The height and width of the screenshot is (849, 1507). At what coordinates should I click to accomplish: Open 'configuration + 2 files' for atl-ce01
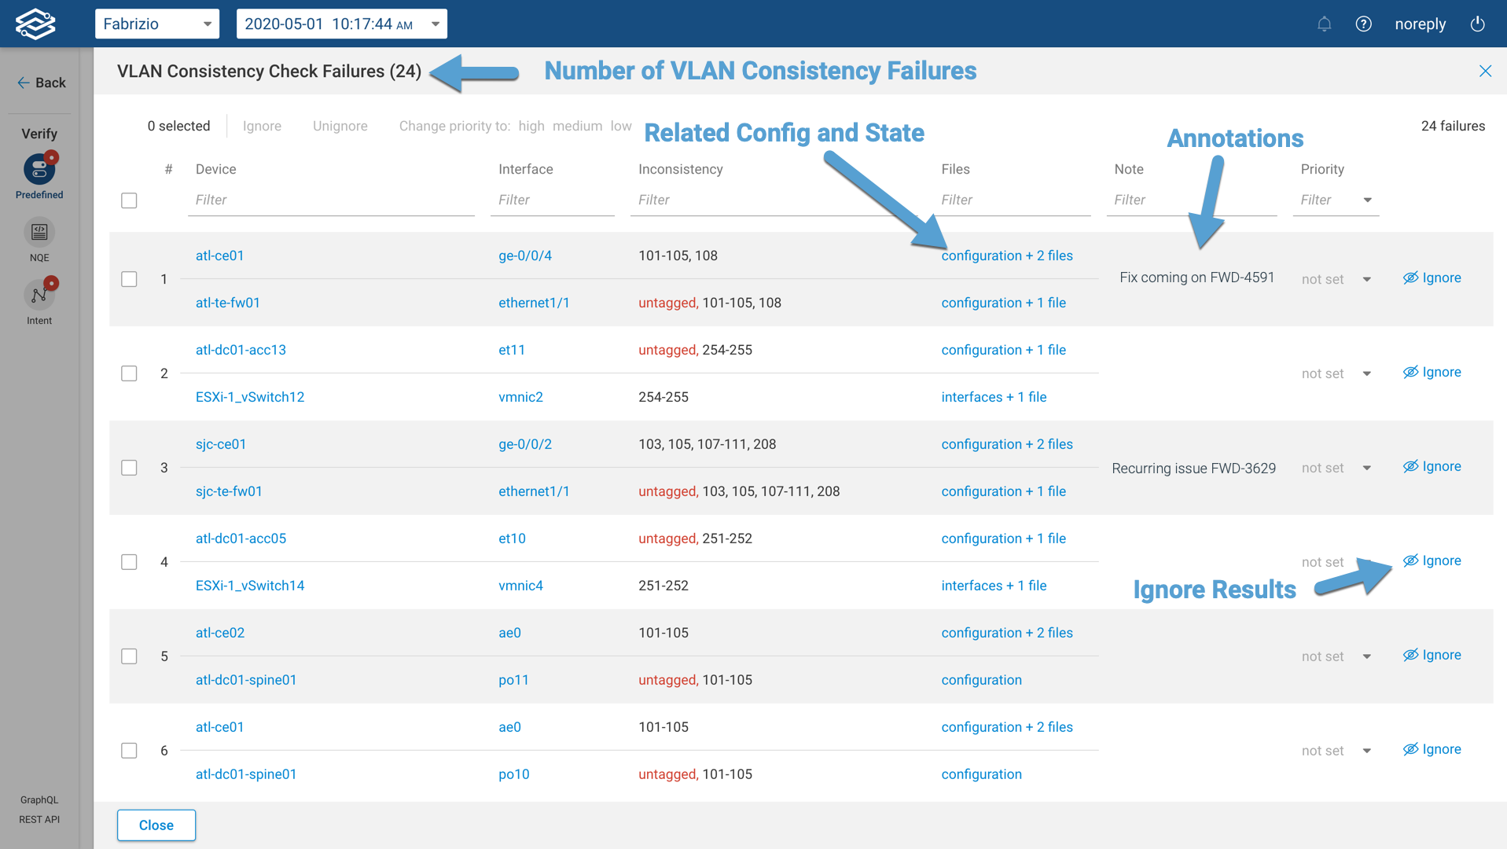[1007, 255]
